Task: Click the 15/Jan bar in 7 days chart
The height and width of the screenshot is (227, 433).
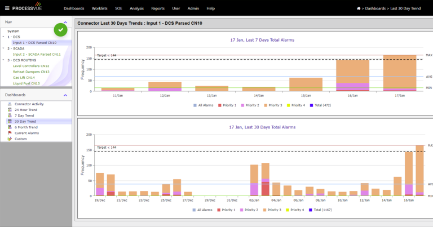Action: click(306, 84)
